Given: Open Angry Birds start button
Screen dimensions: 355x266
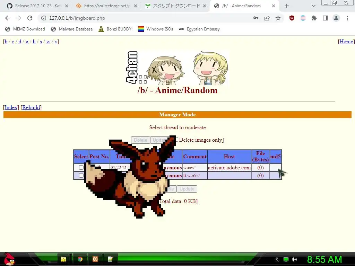Looking at the screenshot, I should (9, 259).
